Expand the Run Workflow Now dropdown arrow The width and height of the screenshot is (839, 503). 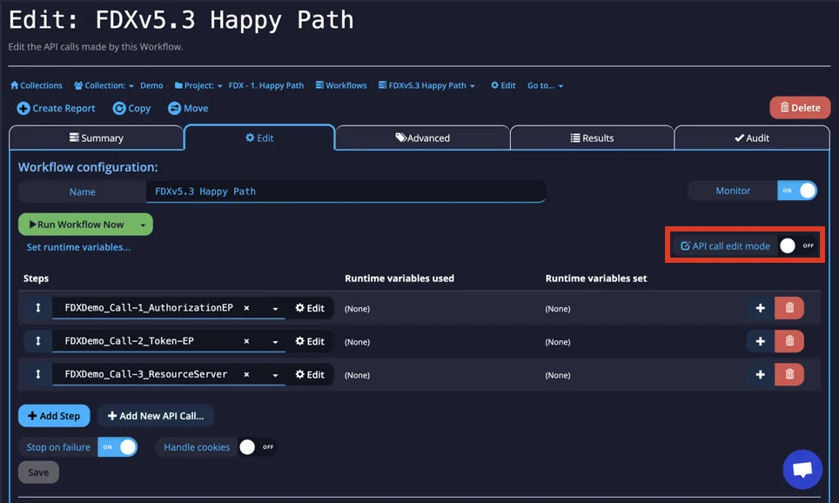point(143,225)
